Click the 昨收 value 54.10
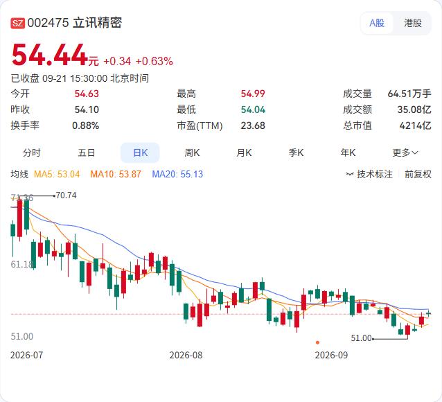 tap(87, 110)
